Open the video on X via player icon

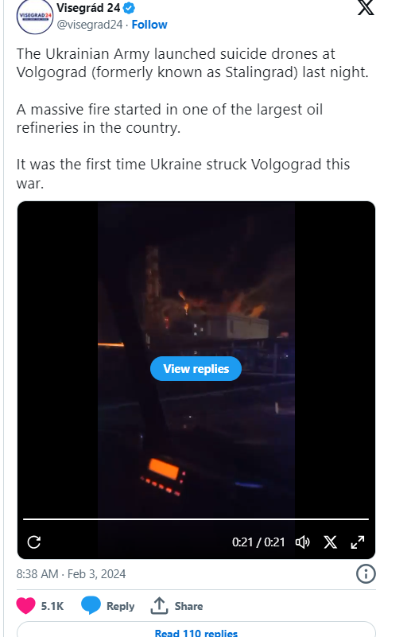click(330, 542)
